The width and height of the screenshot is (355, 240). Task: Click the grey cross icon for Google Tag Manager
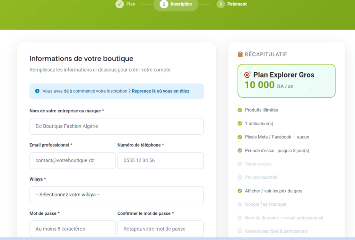click(240, 204)
